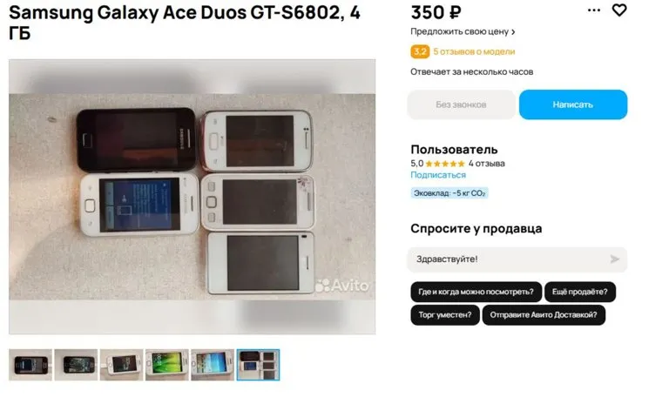Click 'Подписаться' to follow seller
Image resolution: width=662 pixels, height=404 pixels.
click(438, 175)
